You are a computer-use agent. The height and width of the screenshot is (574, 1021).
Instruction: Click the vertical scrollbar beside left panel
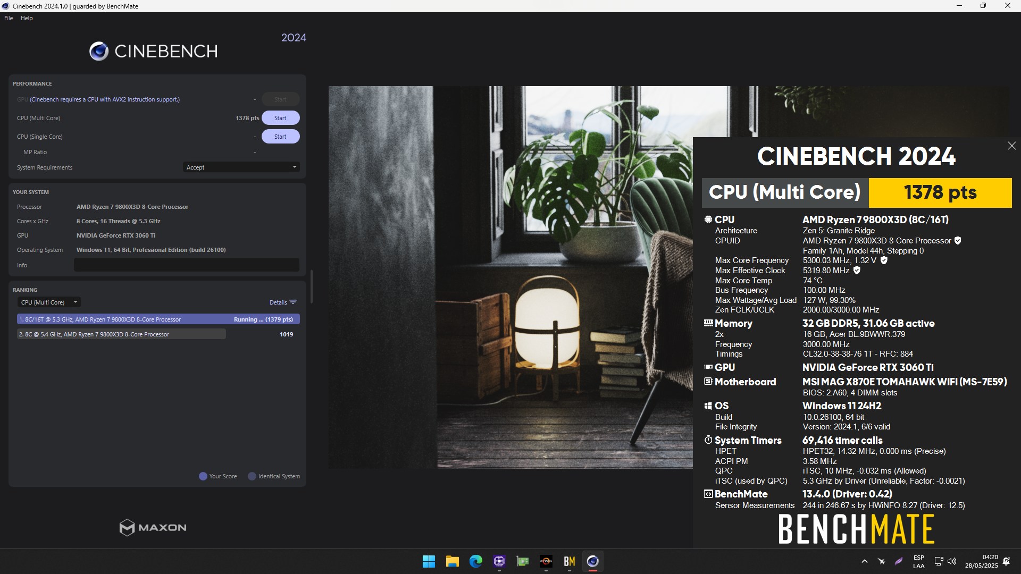[312, 287]
